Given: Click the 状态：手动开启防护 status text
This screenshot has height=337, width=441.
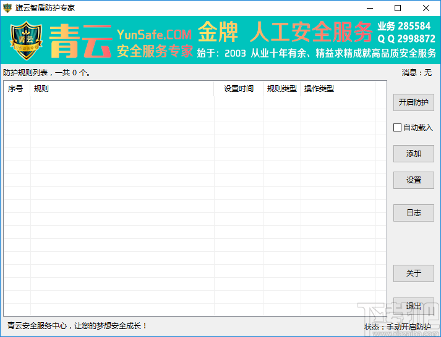Looking at the screenshot, I should [x=398, y=327].
